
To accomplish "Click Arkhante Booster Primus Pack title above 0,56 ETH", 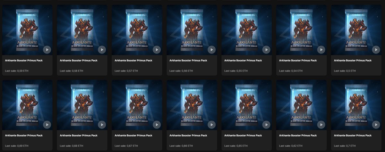I will pos(188,60).
